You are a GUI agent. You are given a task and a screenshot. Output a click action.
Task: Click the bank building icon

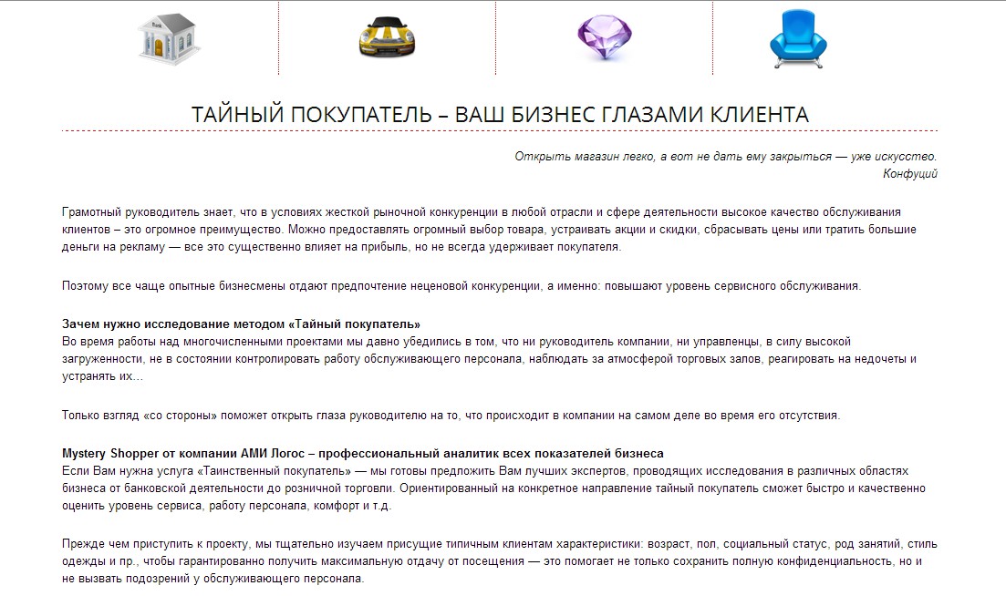tap(169, 39)
